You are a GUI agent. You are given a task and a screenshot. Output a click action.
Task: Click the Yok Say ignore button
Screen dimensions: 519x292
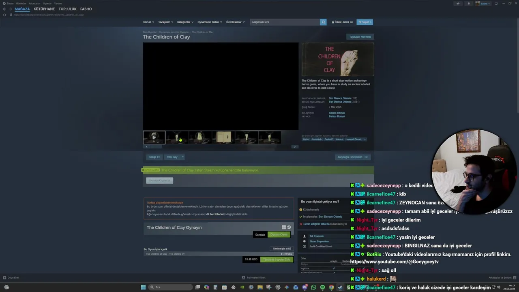tap(172, 157)
